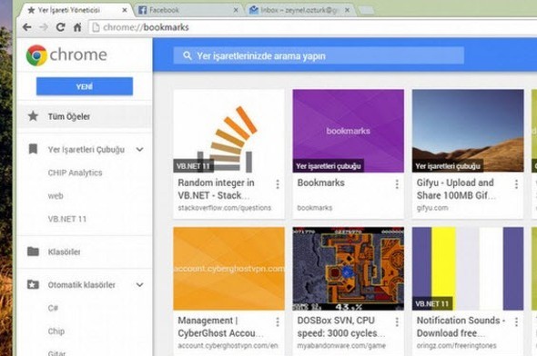
Task: Open the Gitar automatic folder
Action: tap(56, 352)
